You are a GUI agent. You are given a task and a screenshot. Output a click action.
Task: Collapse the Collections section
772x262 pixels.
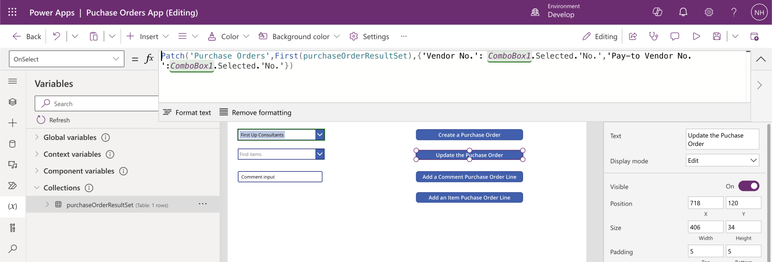click(37, 188)
